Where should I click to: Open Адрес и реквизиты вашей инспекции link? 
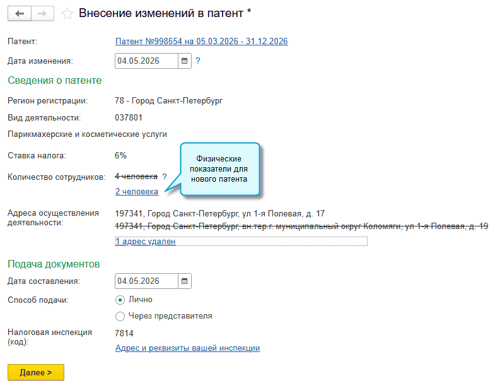(187, 348)
